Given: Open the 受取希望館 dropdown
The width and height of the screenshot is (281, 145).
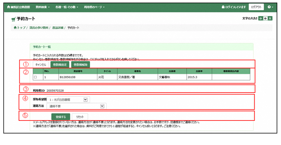Looking at the screenshot, I should 68,100.
